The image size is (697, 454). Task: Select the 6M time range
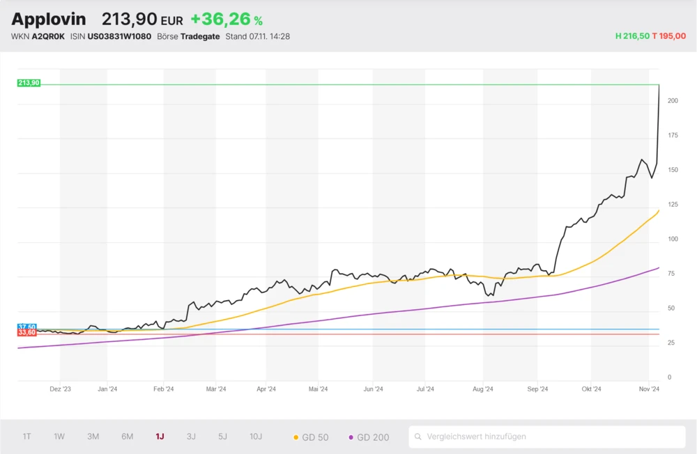click(x=127, y=437)
